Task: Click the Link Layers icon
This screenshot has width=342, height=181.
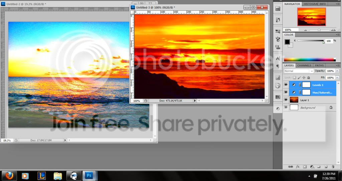Action: click(x=291, y=167)
